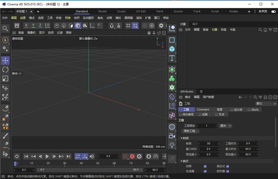Click the object manager search icon
278x179 pixels.
(x=260, y=30)
